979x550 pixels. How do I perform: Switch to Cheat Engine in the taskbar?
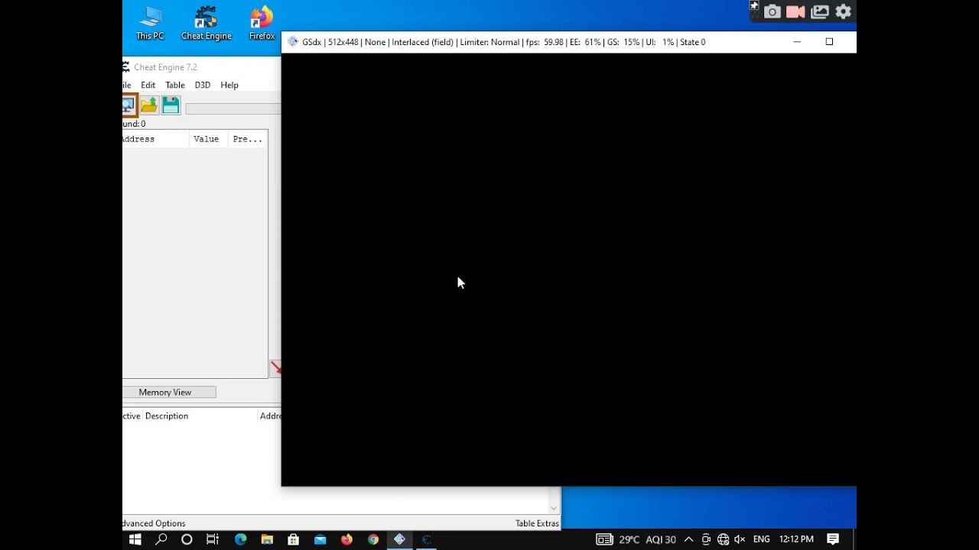[x=426, y=539]
